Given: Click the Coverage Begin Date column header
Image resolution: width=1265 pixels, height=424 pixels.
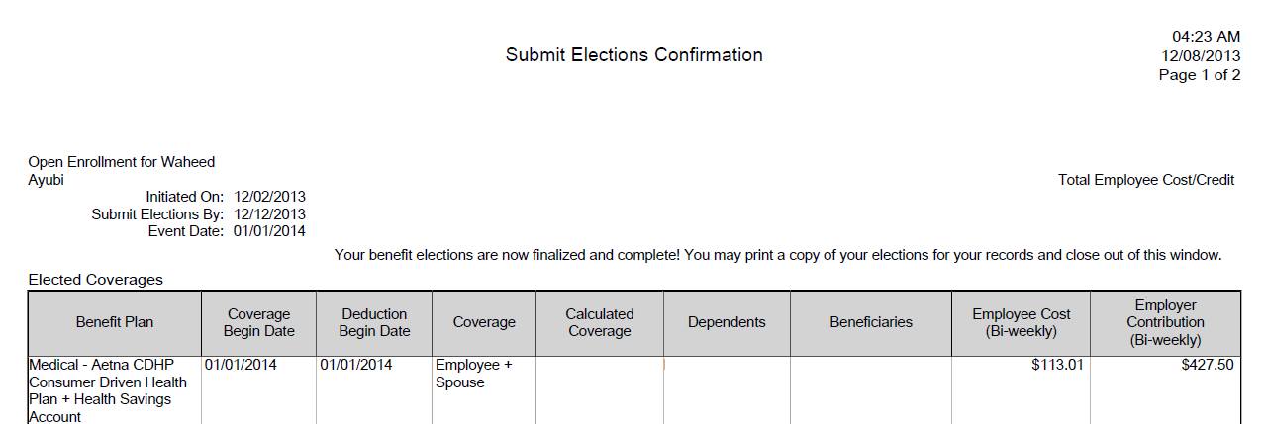Looking at the screenshot, I should [x=258, y=322].
